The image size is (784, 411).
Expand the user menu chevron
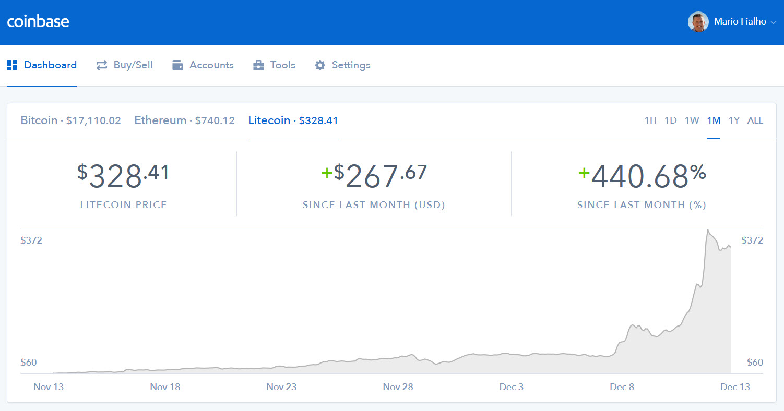773,22
